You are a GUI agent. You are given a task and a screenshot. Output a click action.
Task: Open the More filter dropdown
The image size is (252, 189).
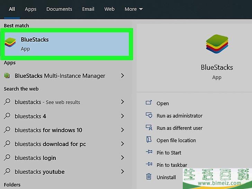134,9
